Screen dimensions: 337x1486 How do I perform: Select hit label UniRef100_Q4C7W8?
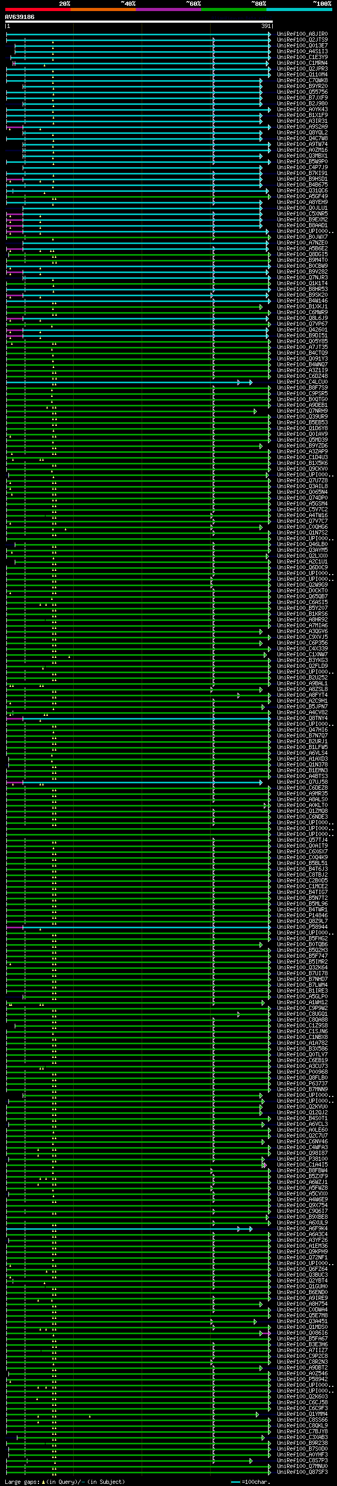coord(302,139)
